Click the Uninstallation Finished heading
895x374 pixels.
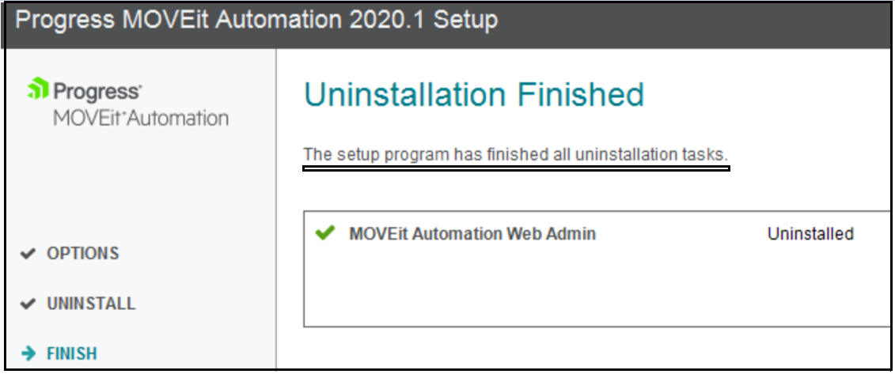pyautogui.click(x=473, y=95)
